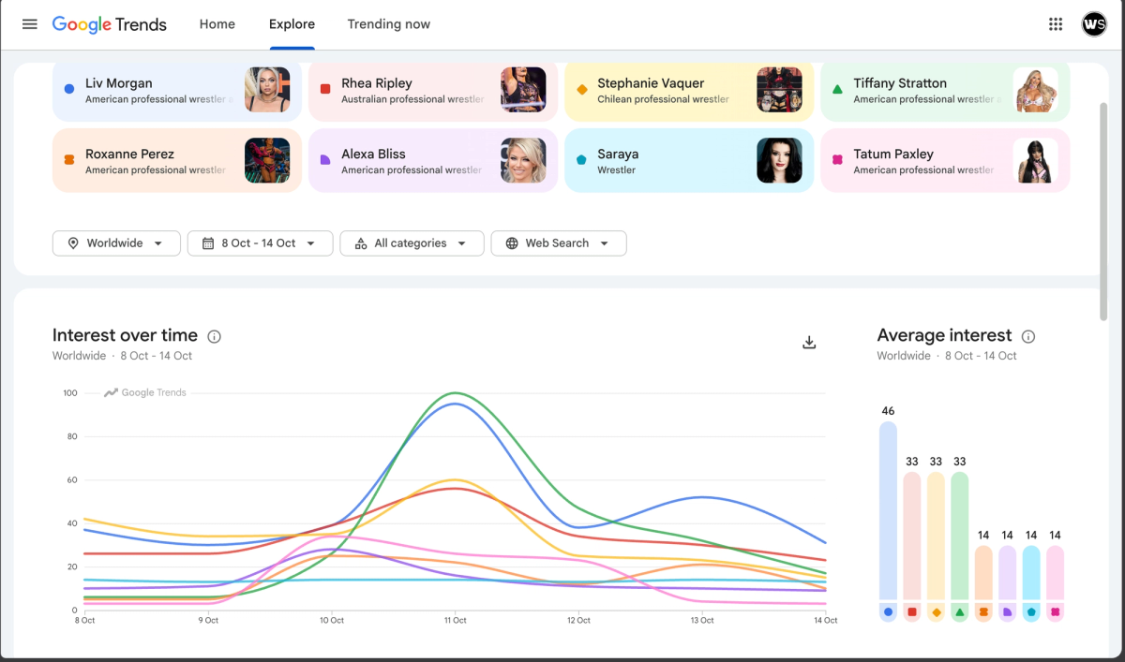Click the tallest blue average interest bar
Image resolution: width=1125 pixels, height=662 pixels.
(888, 510)
